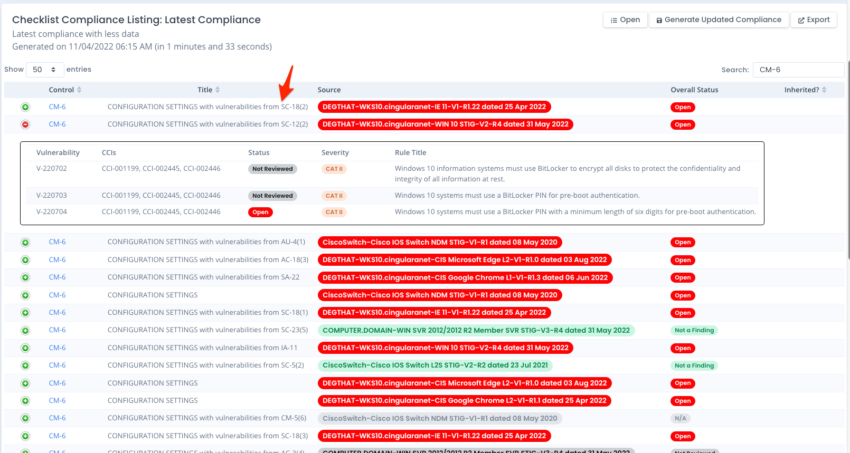Open the green WIN SVR 2012 Member SVR source

pyautogui.click(x=476, y=331)
